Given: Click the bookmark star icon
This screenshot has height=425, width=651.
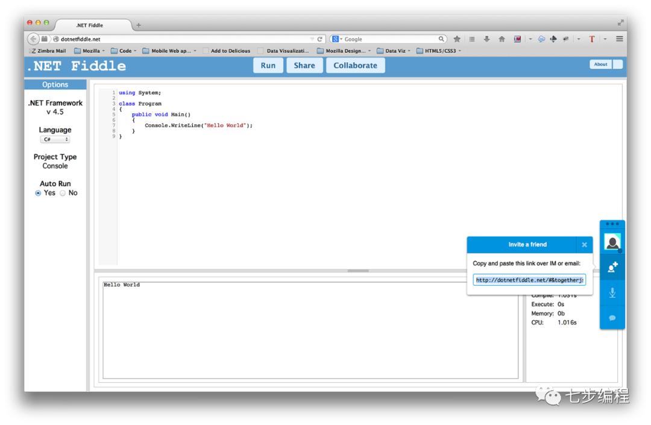Looking at the screenshot, I should coord(457,39).
